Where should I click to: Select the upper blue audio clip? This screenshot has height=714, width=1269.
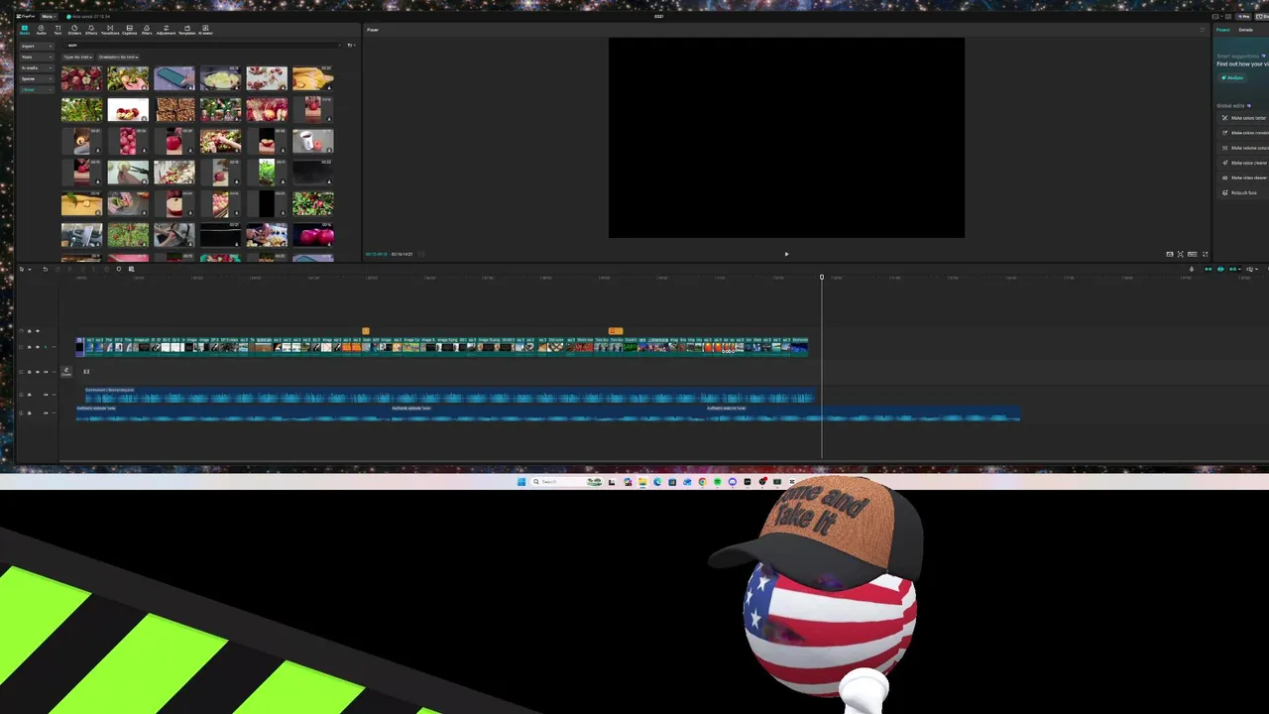(x=449, y=396)
